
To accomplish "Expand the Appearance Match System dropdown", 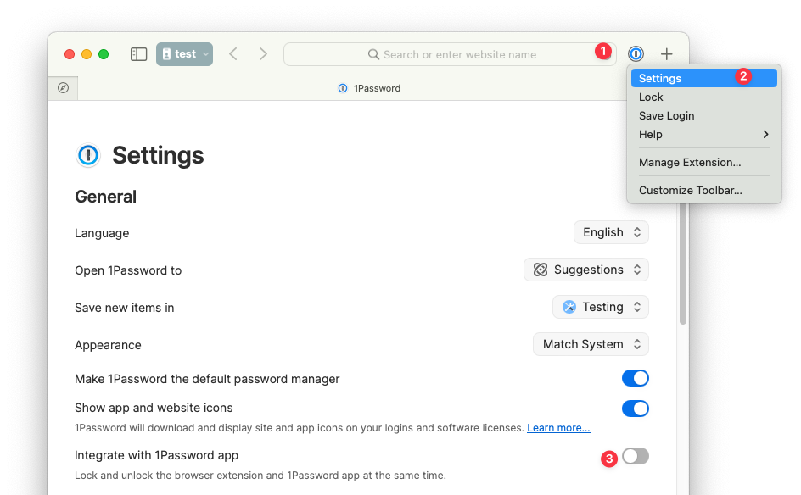I will click(591, 344).
